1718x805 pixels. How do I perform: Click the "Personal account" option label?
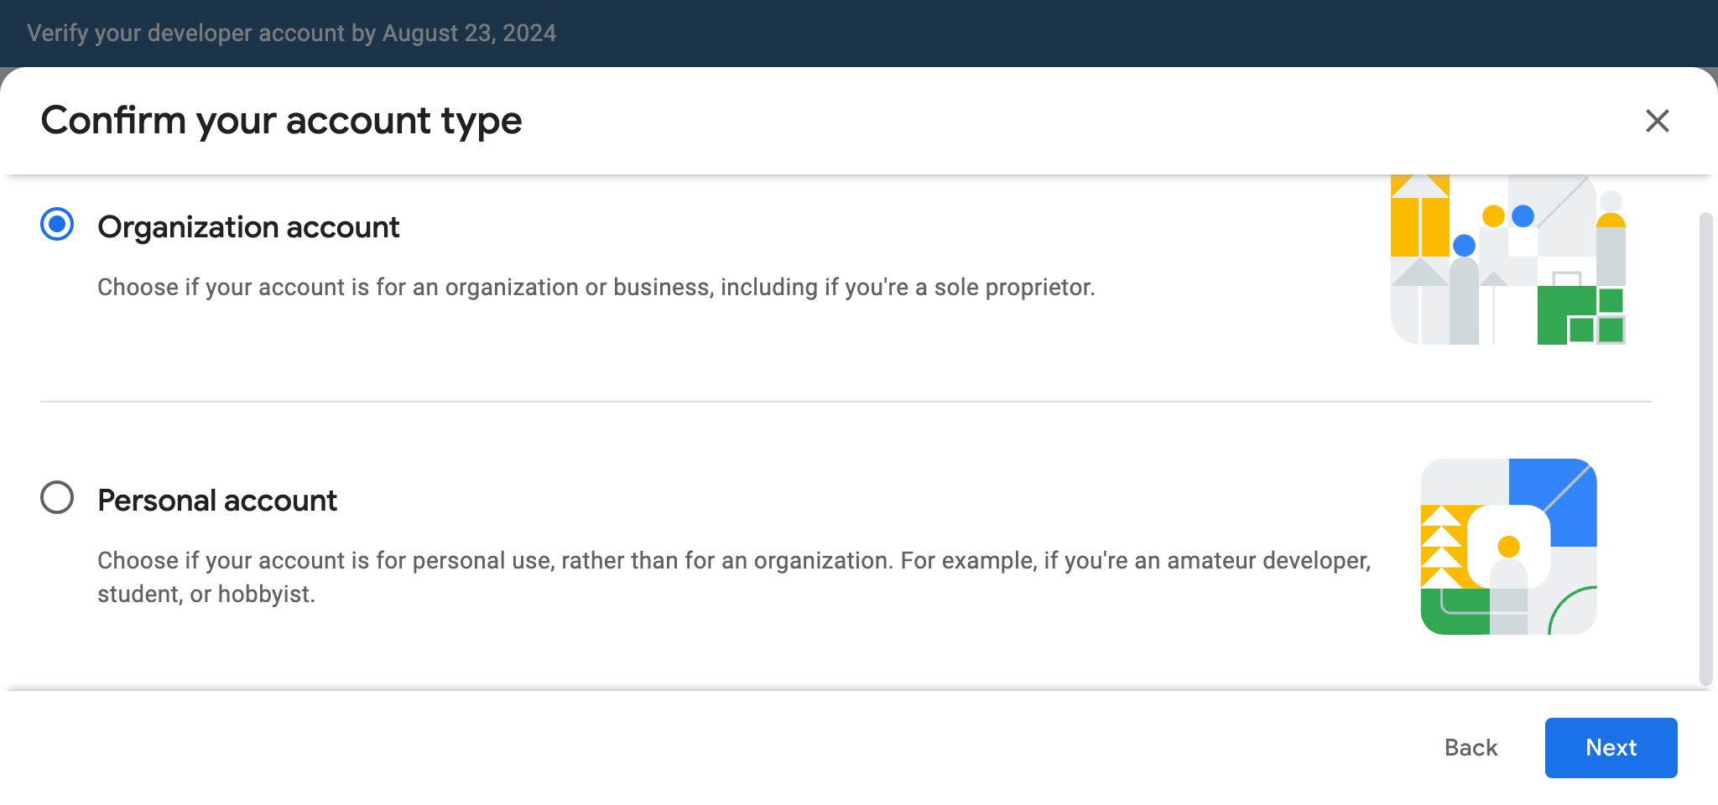pos(217,501)
